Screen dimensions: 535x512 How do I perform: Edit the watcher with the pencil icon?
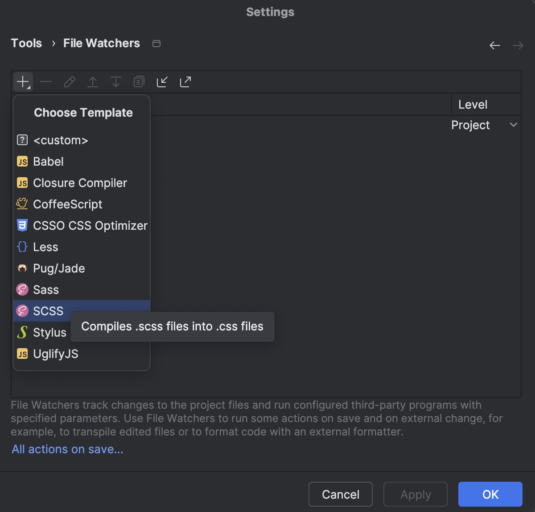(69, 81)
